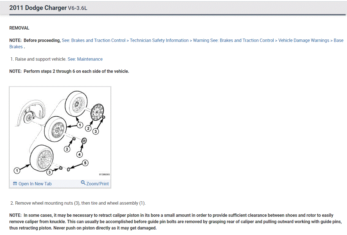Follow the Vehicle Damage Warnings link
347x235 pixels.
[x=304, y=40]
